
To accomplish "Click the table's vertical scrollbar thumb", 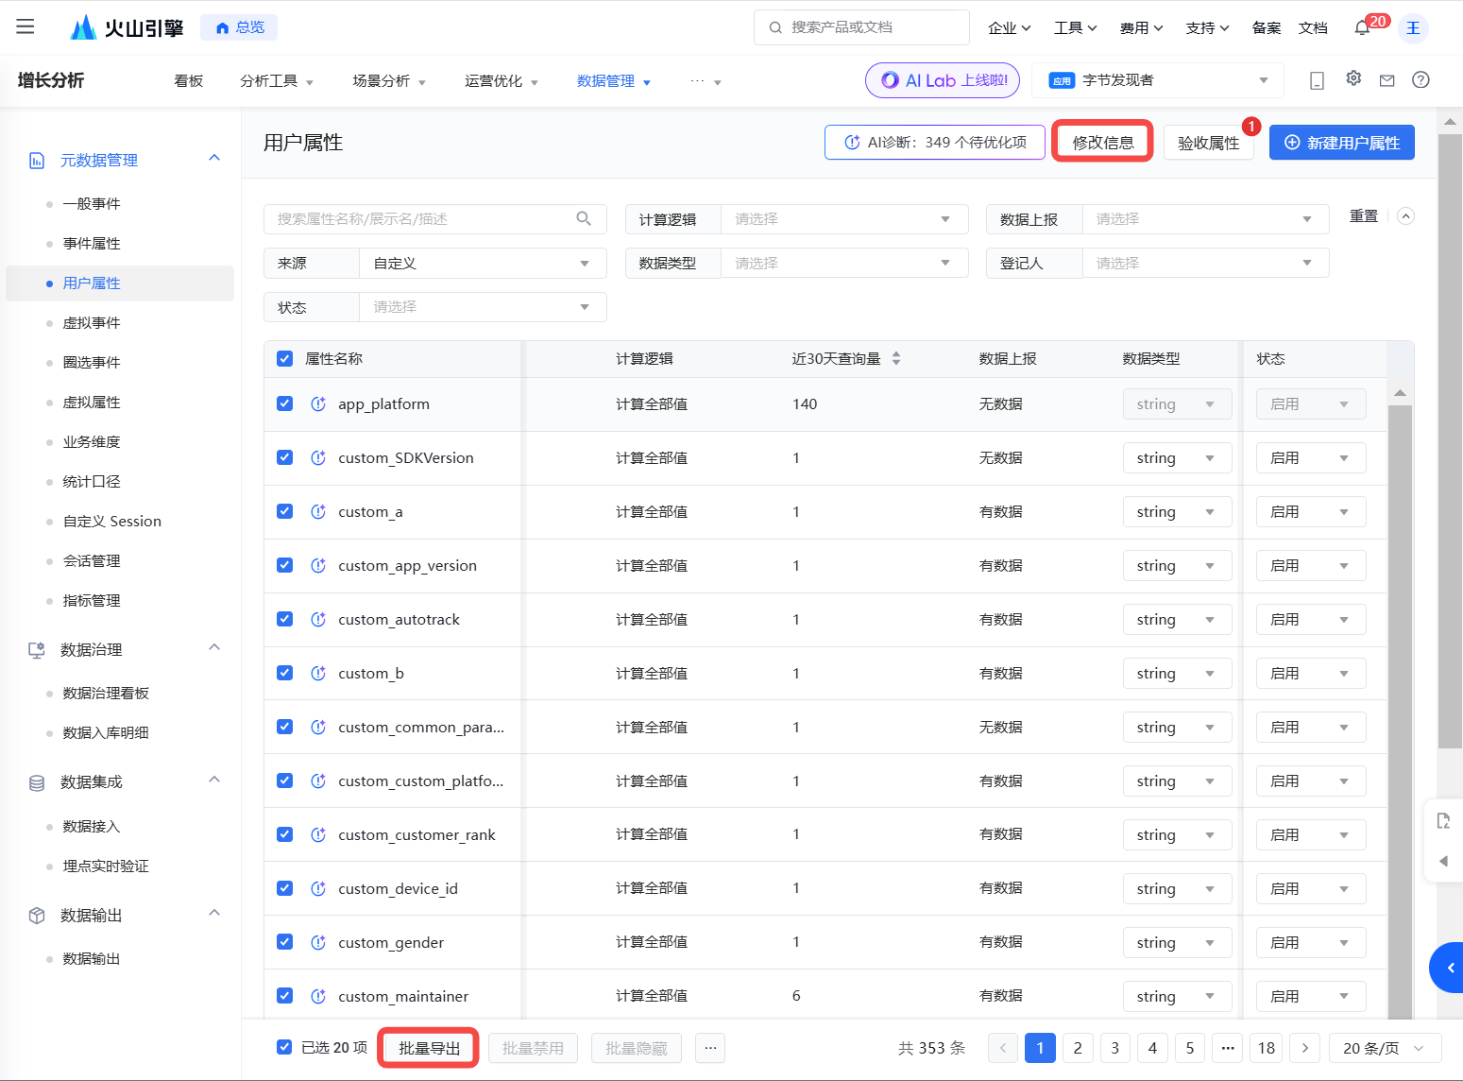I will 1400,713.
